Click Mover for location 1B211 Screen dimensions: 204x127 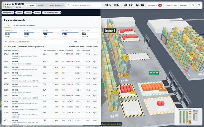click(95, 62)
